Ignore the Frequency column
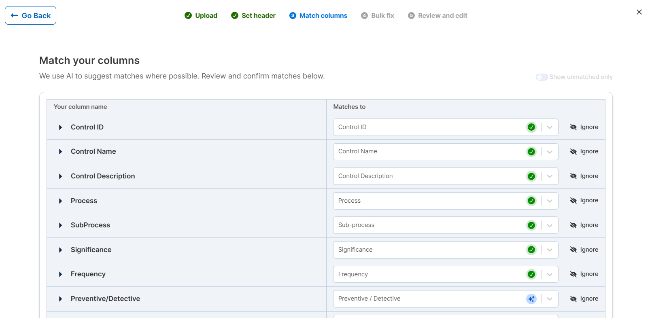The image size is (652, 318). coord(584,274)
